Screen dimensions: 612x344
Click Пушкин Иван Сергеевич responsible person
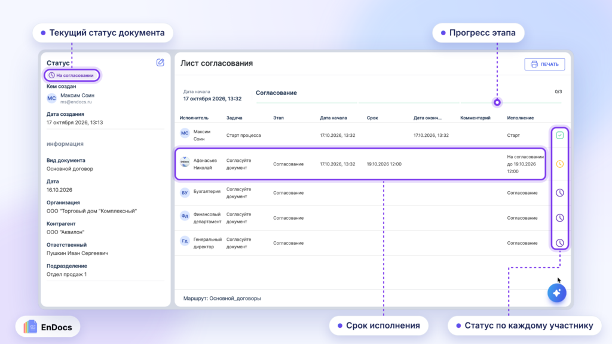click(x=77, y=253)
